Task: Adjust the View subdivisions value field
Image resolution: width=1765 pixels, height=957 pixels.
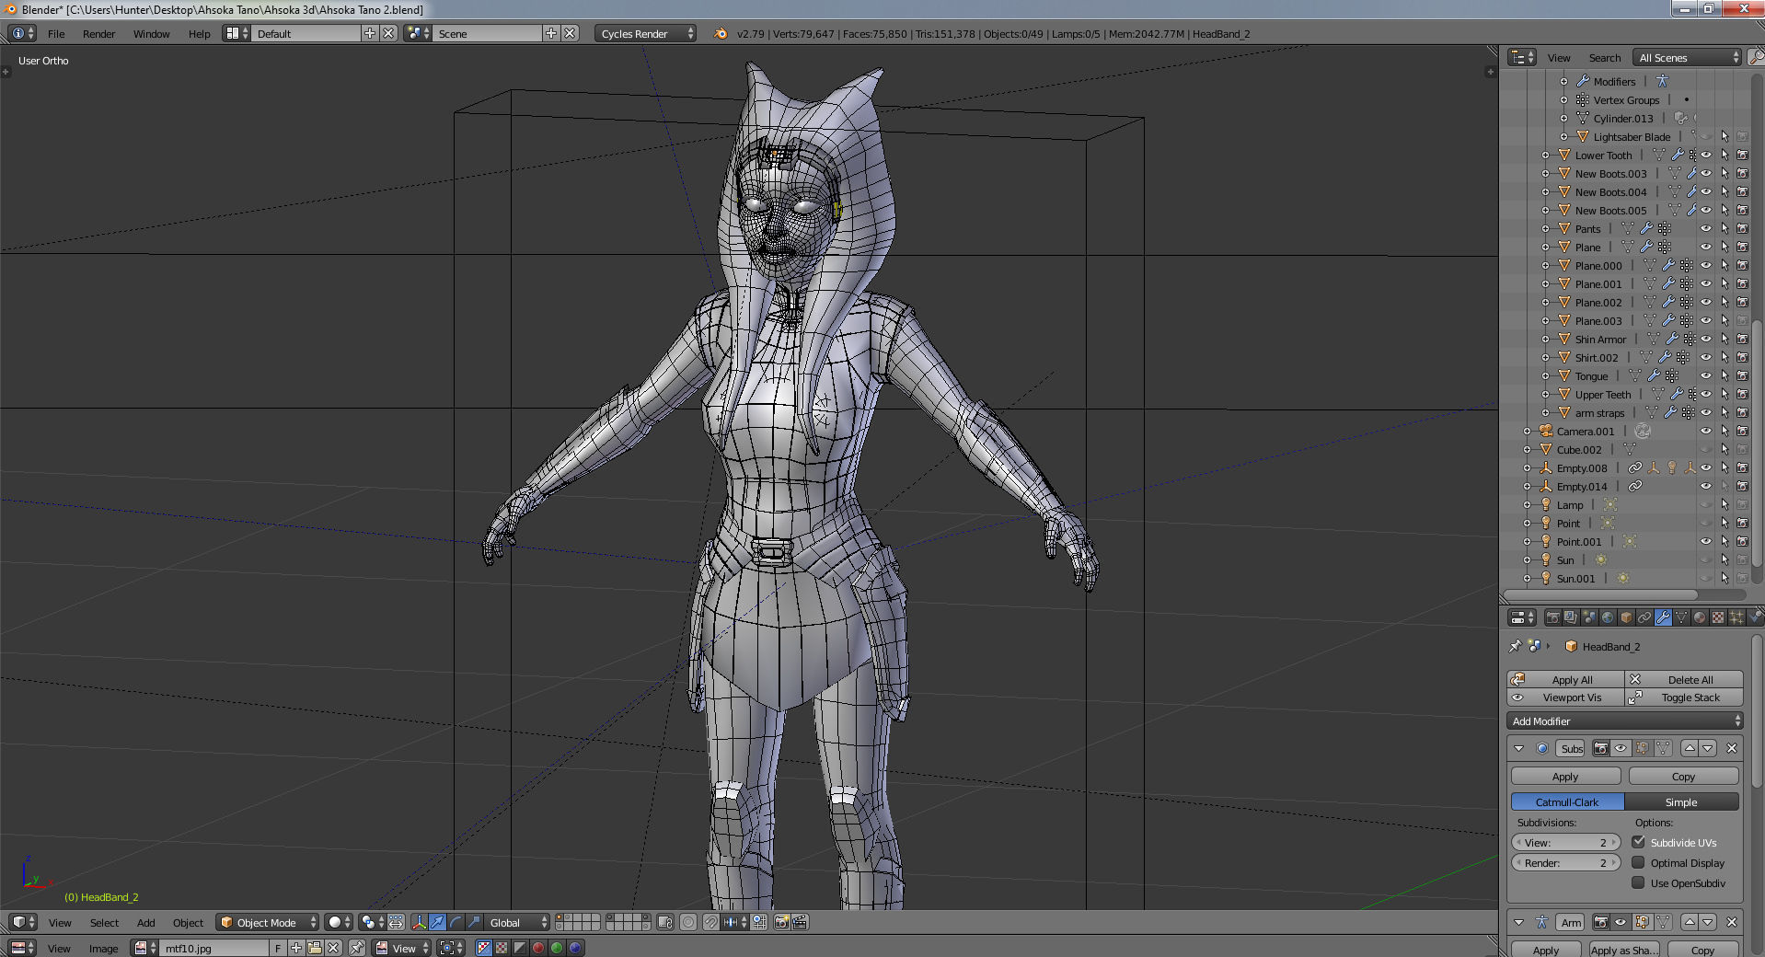Action: coord(1565,842)
